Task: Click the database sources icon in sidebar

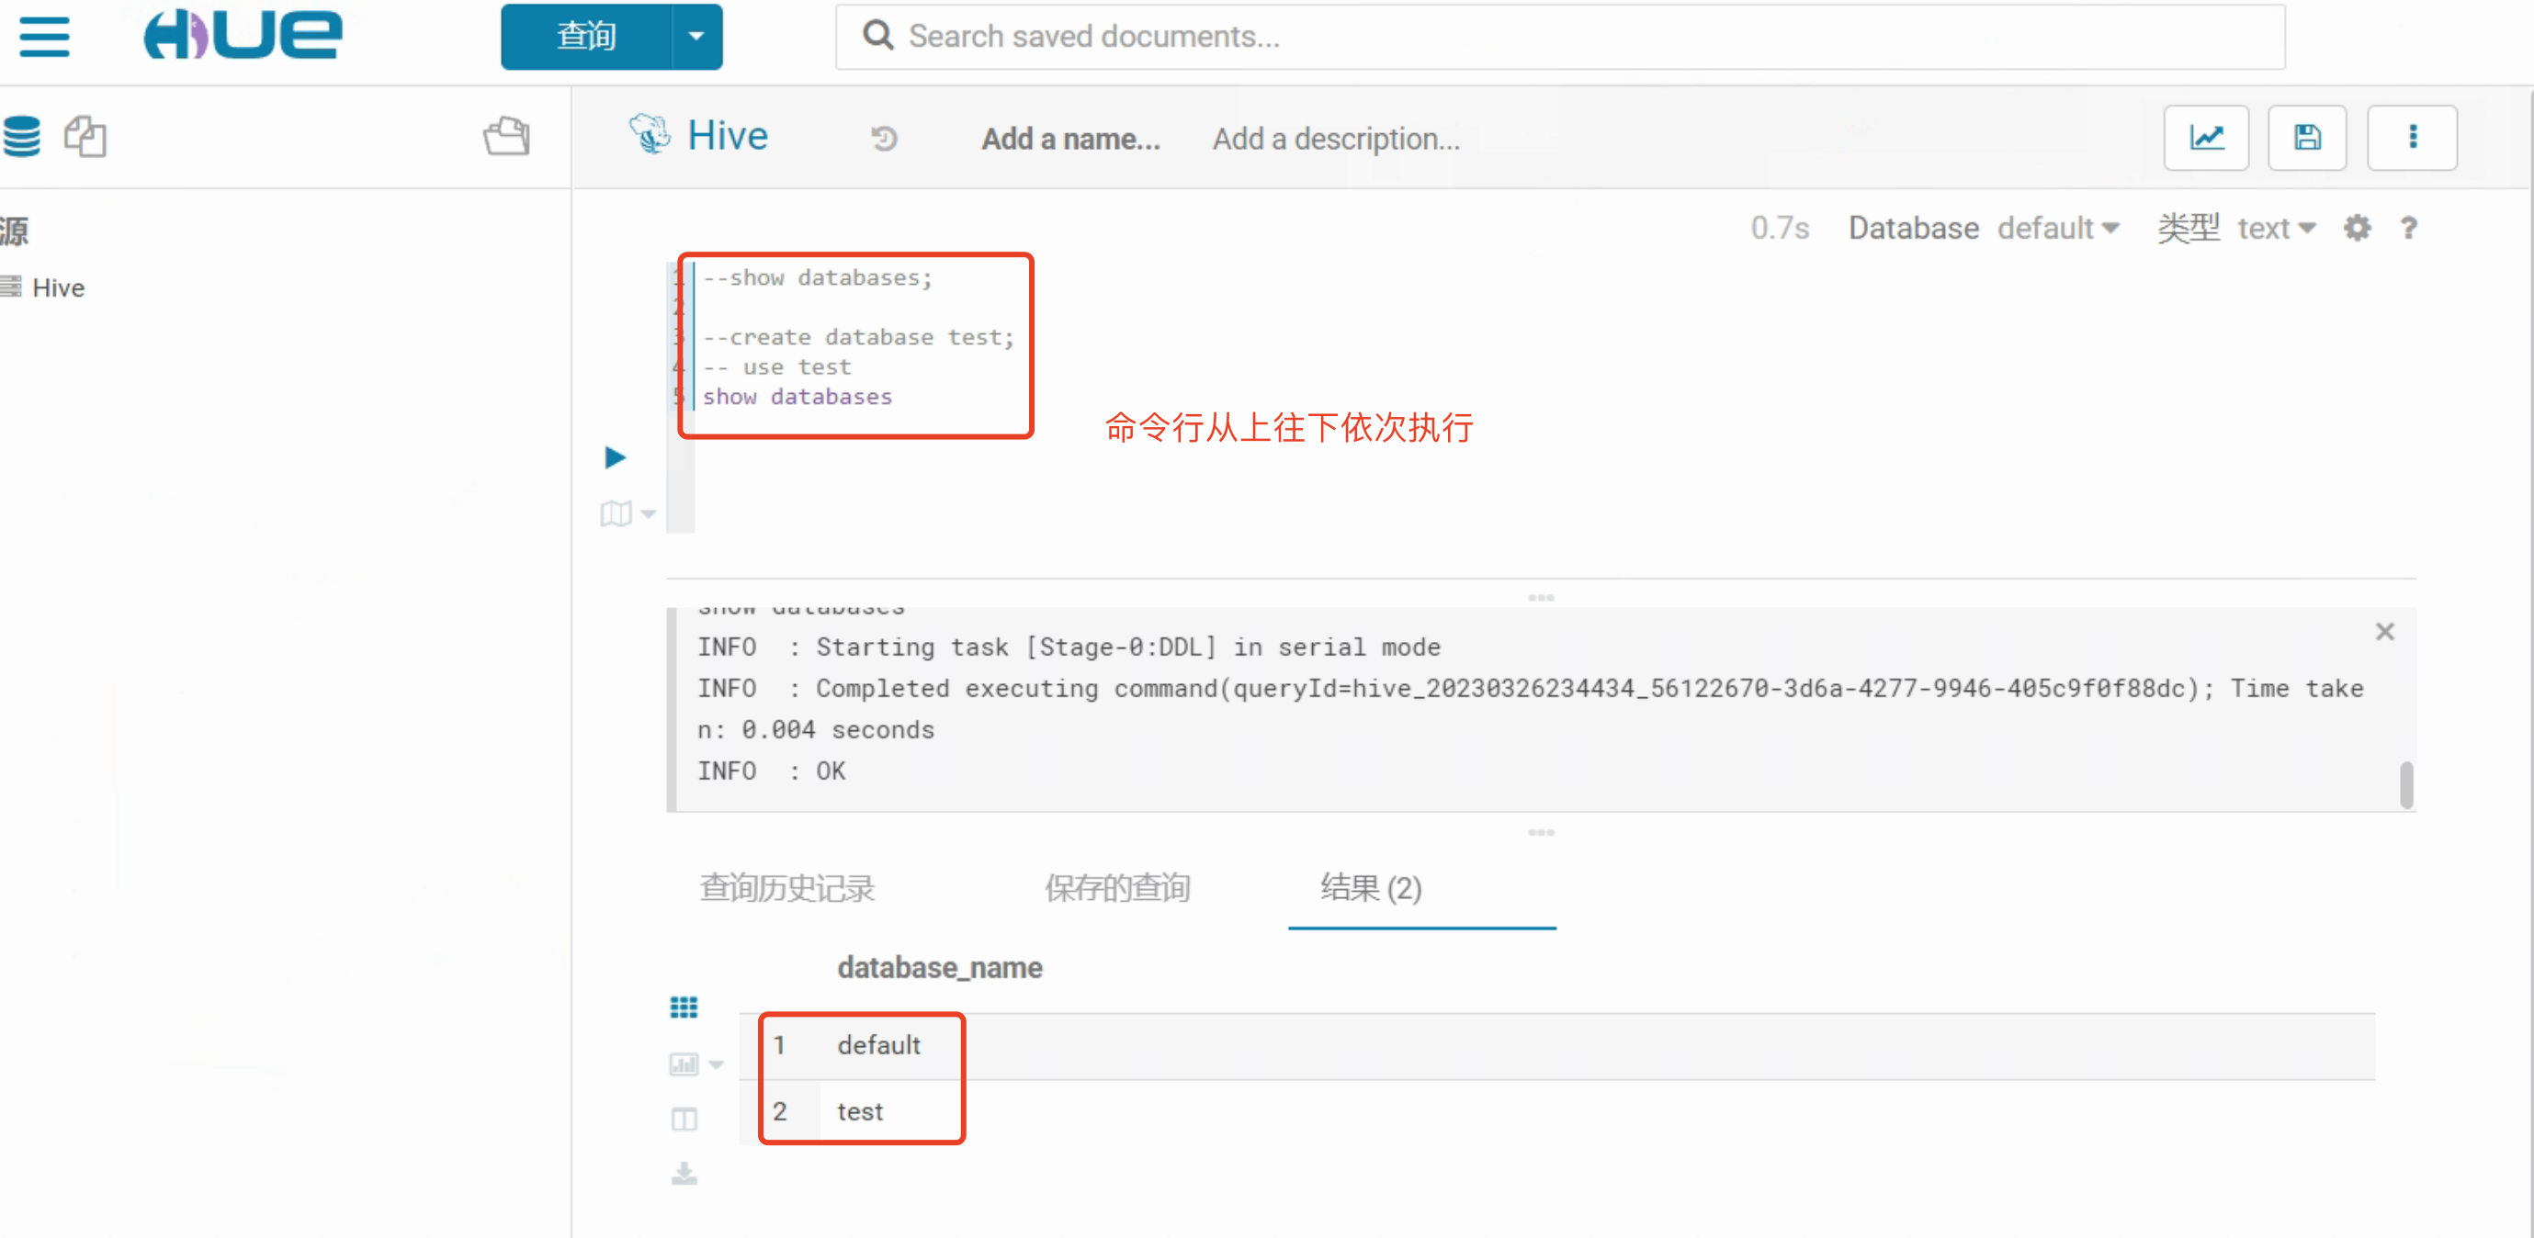Action: 22,137
